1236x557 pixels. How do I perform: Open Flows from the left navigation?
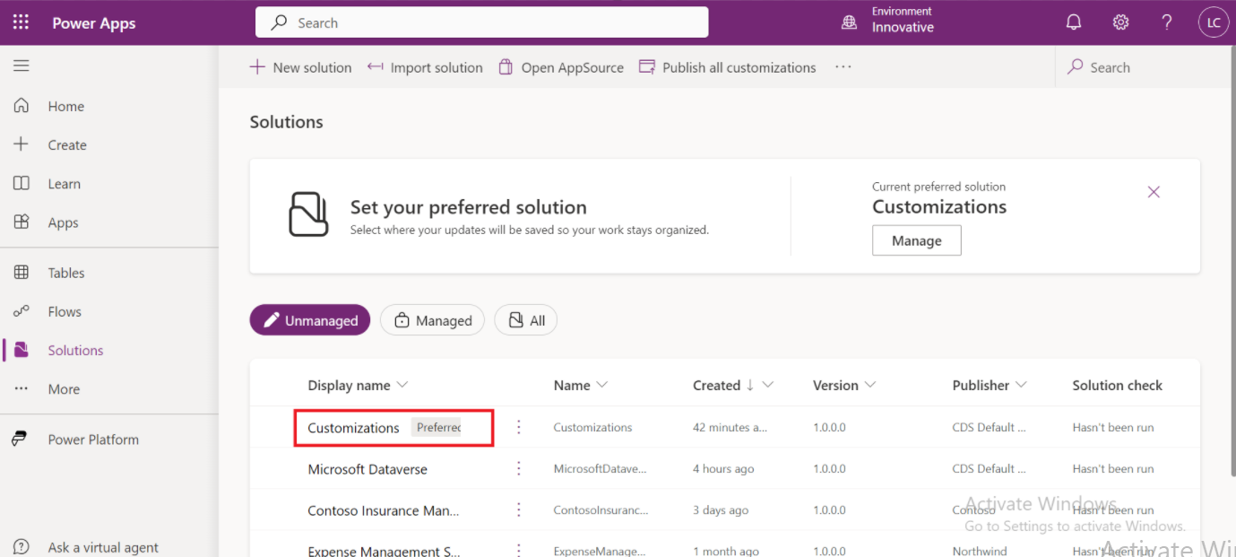point(65,311)
